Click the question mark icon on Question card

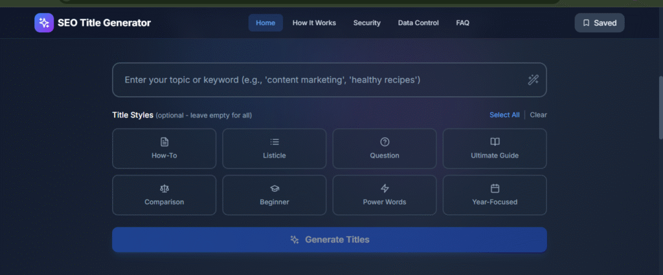point(385,142)
